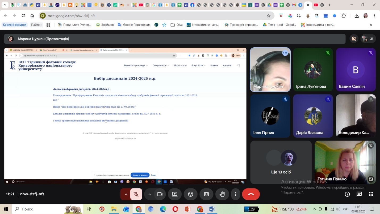Open more options three-dot menu
380x214 pixels.
click(x=235, y=194)
